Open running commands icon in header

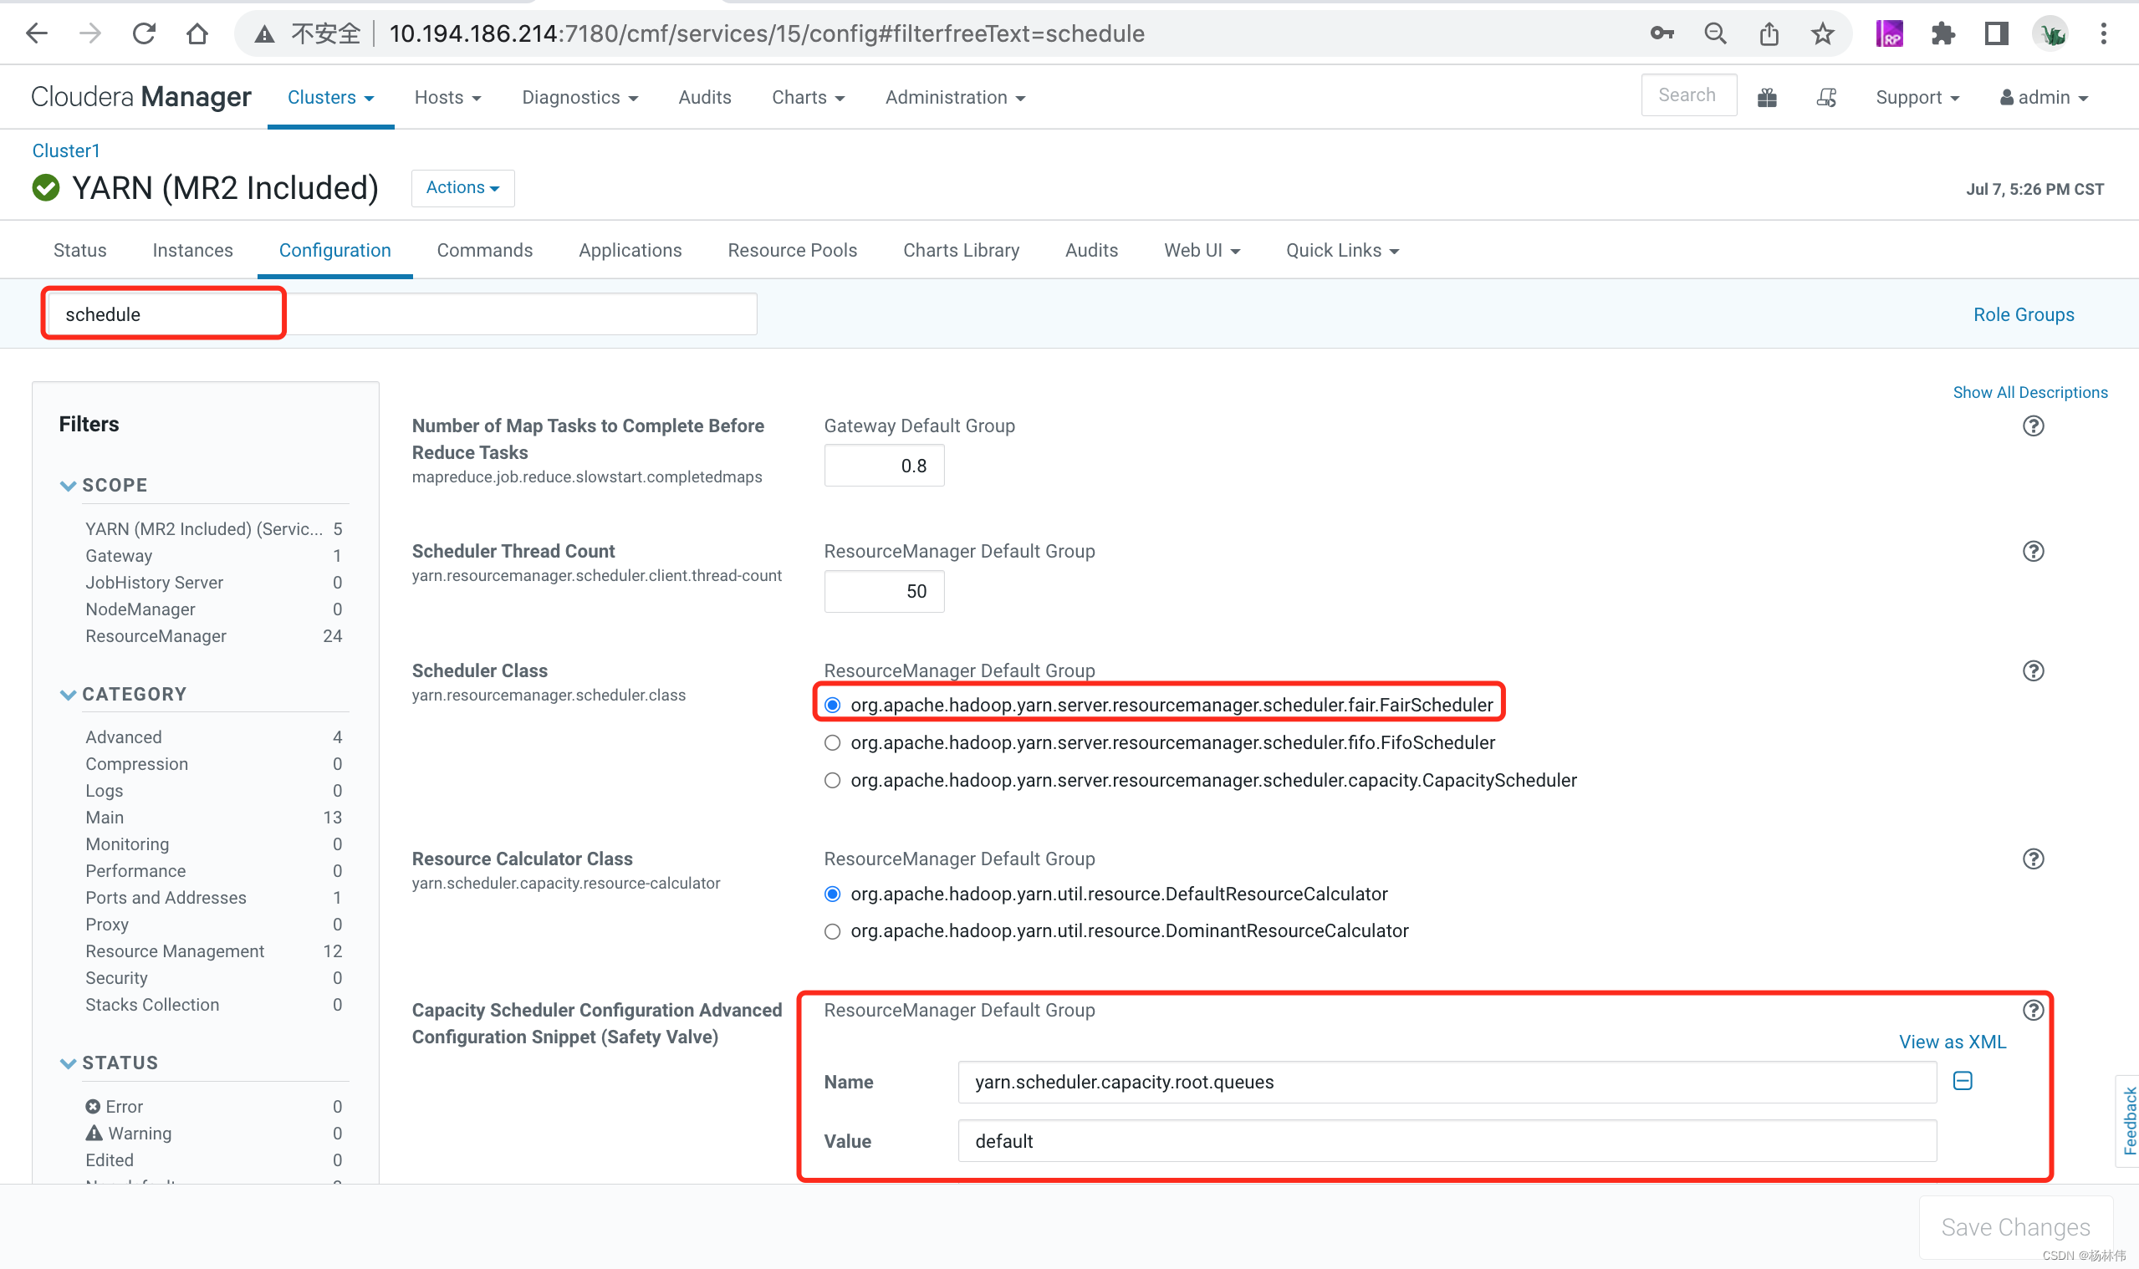tap(1826, 98)
